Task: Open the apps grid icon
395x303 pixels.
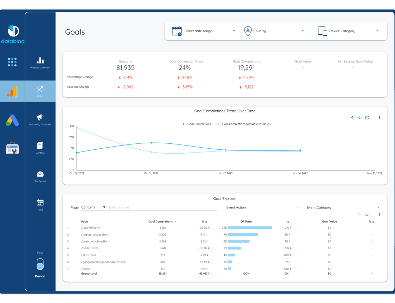Action: pyautogui.click(x=12, y=62)
